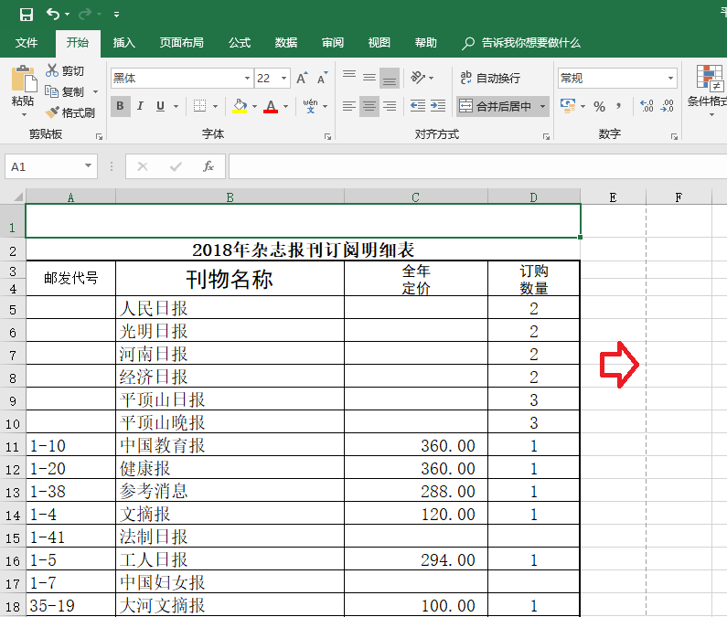
Task: Select column E header
Action: click(x=613, y=197)
